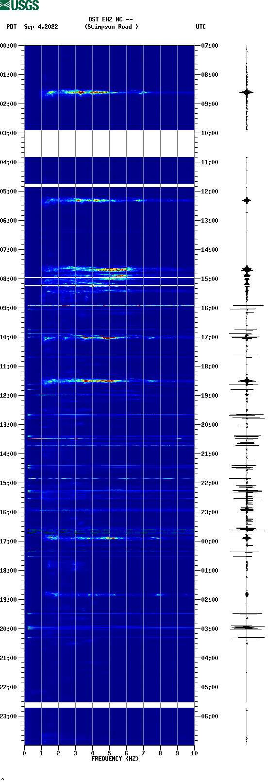
Task: Click the 23:00 PDT time label
Action: point(9,716)
